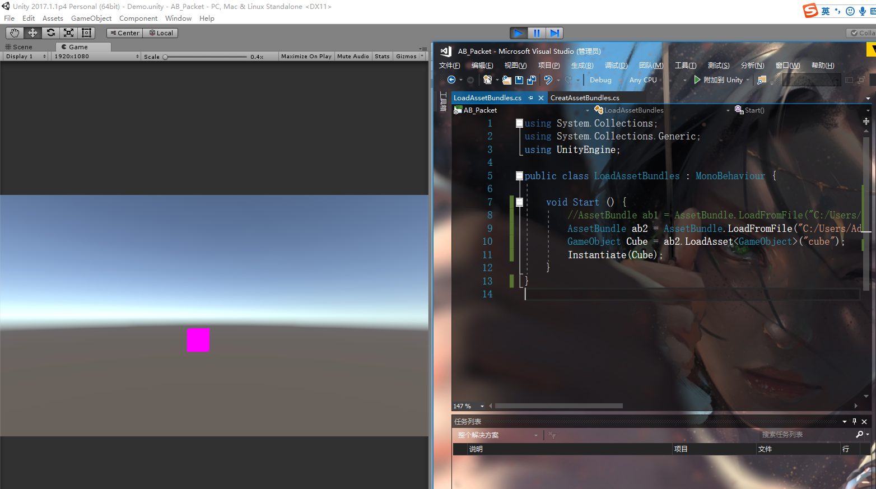Open Unity File menu
This screenshot has width=876, height=489.
(x=10, y=18)
